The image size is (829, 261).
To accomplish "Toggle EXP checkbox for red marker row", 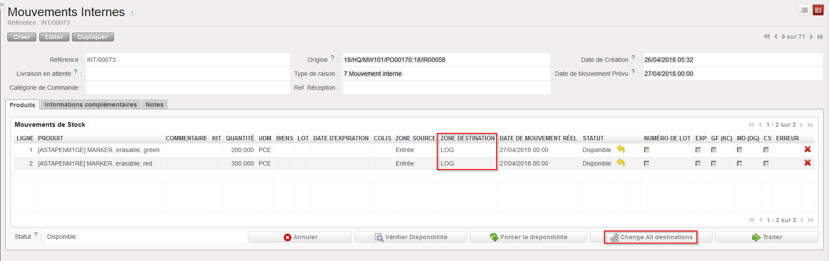I will click(698, 163).
